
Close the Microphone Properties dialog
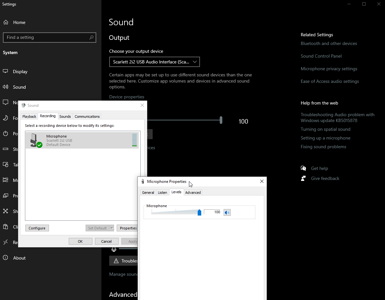click(262, 181)
